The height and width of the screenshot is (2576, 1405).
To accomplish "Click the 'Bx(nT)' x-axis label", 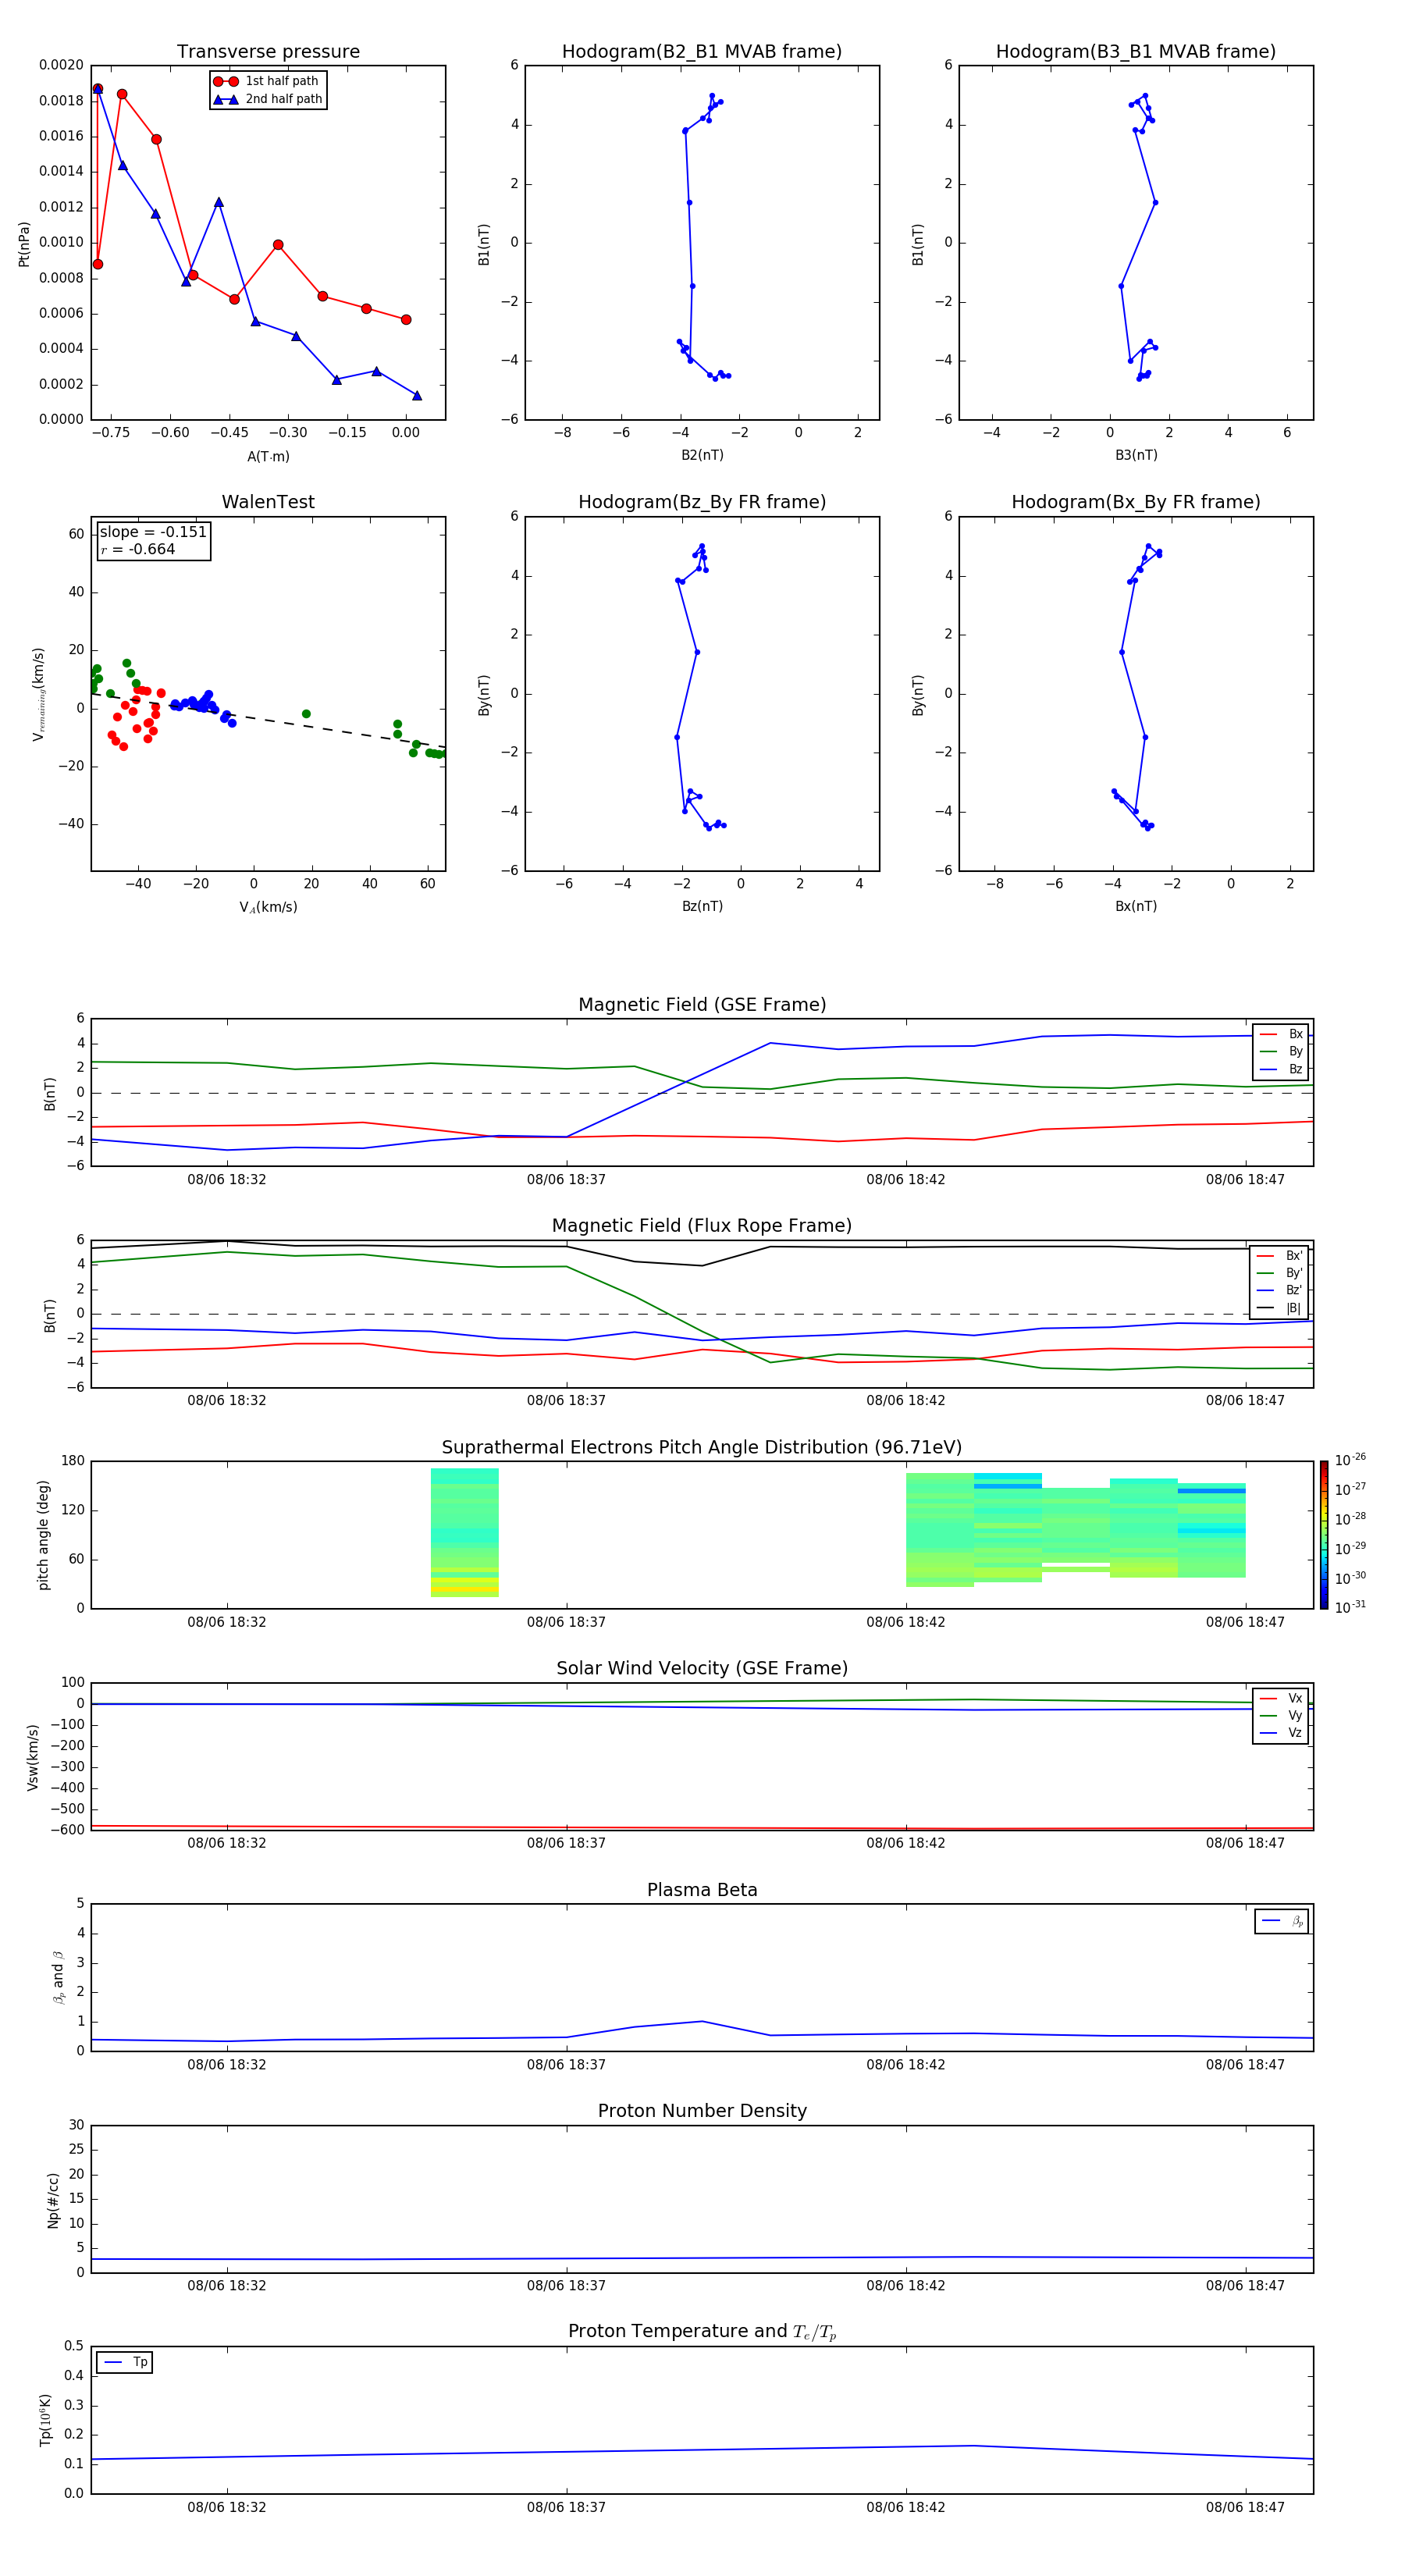I will [1136, 906].
